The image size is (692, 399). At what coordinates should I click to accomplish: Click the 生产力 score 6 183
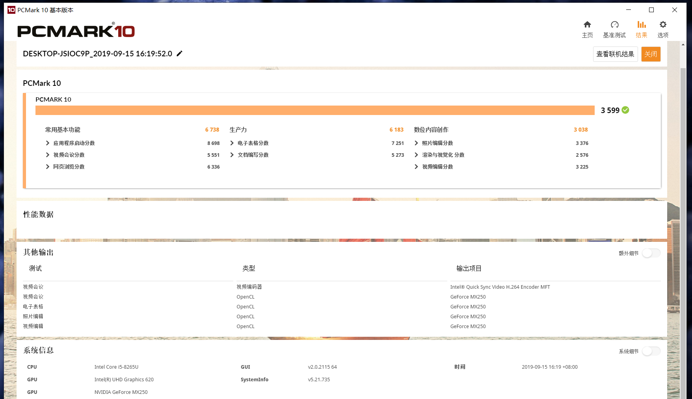(x=396, y=130)
